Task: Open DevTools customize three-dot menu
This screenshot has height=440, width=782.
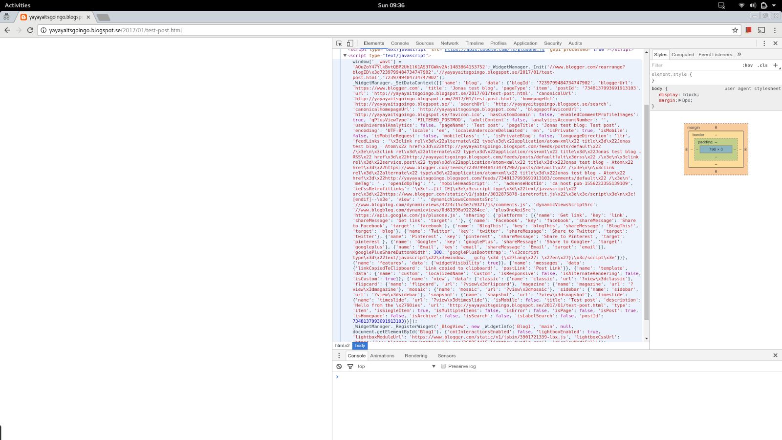Action: [764, 43]
